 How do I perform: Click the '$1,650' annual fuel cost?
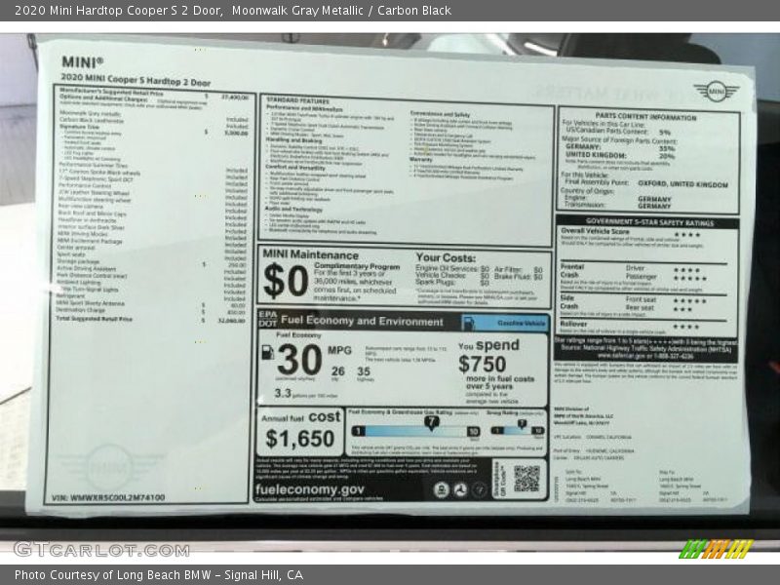click(x=299, y=439)
